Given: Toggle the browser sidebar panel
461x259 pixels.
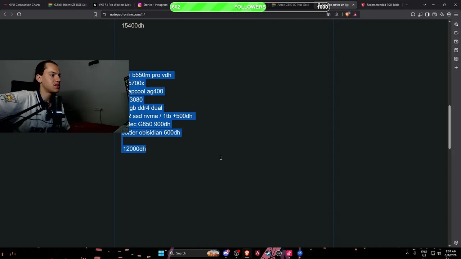Looking at the screenshot, I should 427,14.
